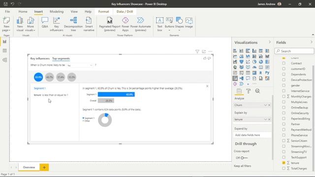
Task: Give thumbs up feedback on visual
Action: (x=205, y=59)
